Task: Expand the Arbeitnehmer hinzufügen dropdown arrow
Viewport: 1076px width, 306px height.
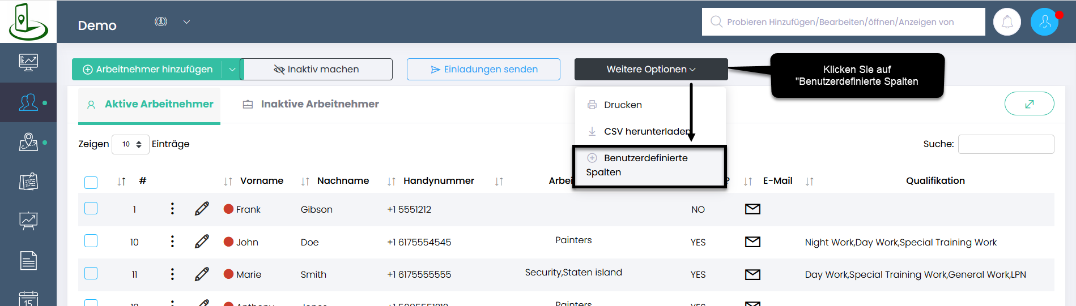Action: pyautogui.click(x=232, y=70)
